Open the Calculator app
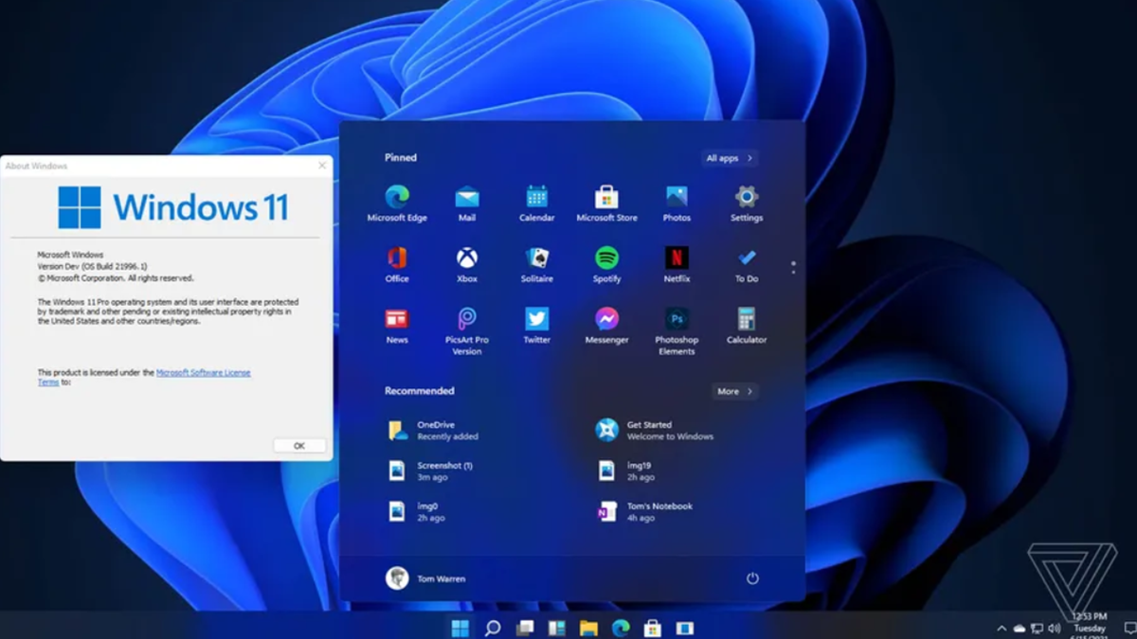 (x=746, y=322)
